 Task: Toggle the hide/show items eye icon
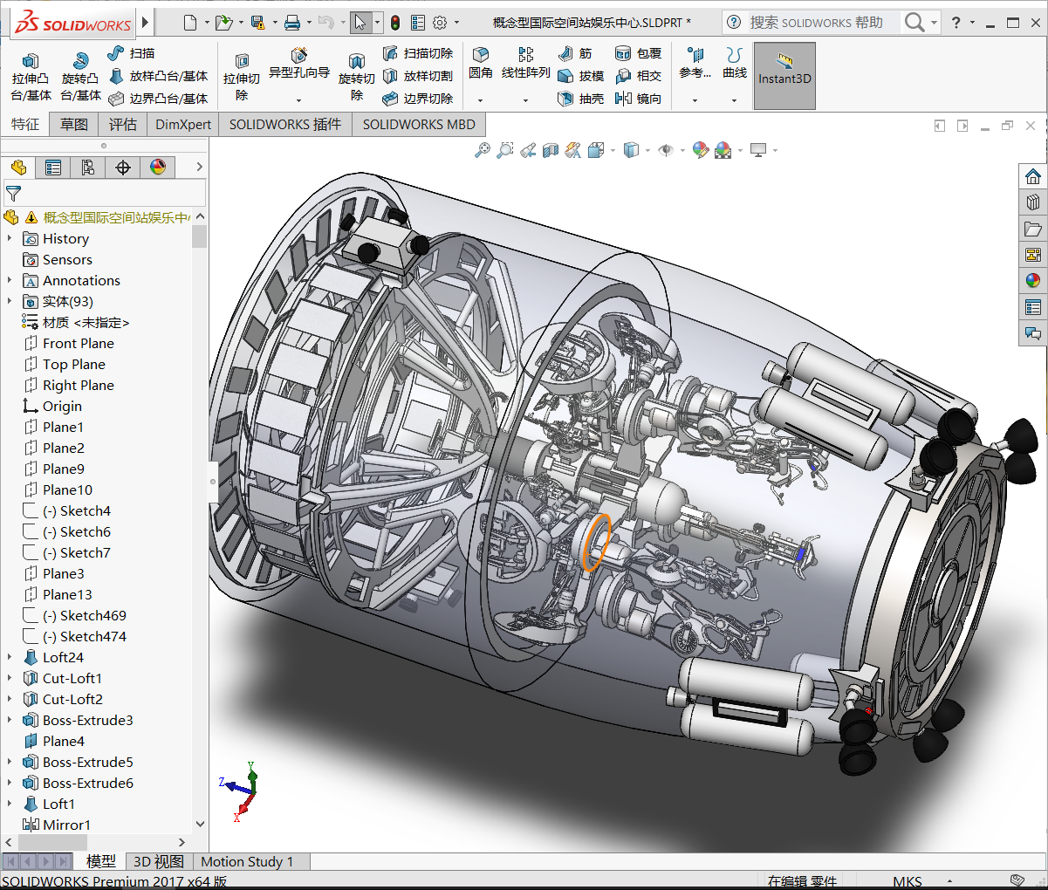tap(666, 150)
